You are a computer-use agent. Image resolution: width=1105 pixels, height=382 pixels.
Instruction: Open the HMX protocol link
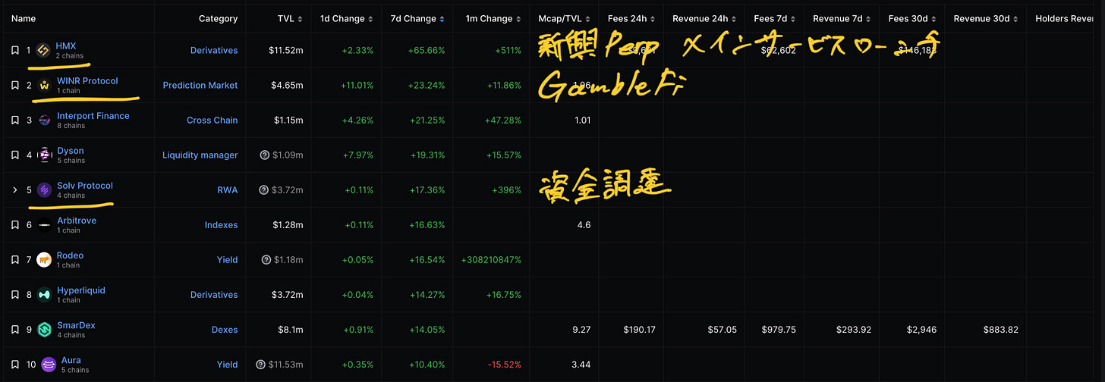66,46
